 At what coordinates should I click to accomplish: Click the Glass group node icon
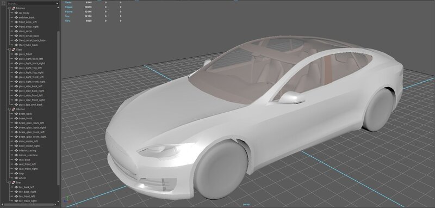click(13, 50)
